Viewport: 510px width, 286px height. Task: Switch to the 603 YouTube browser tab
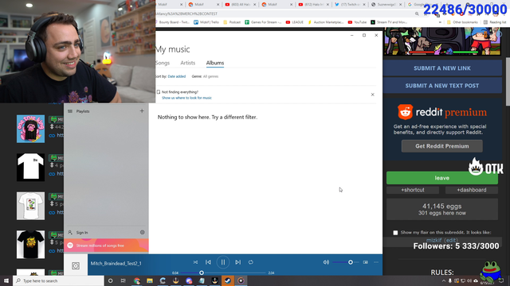click(240, 5)
